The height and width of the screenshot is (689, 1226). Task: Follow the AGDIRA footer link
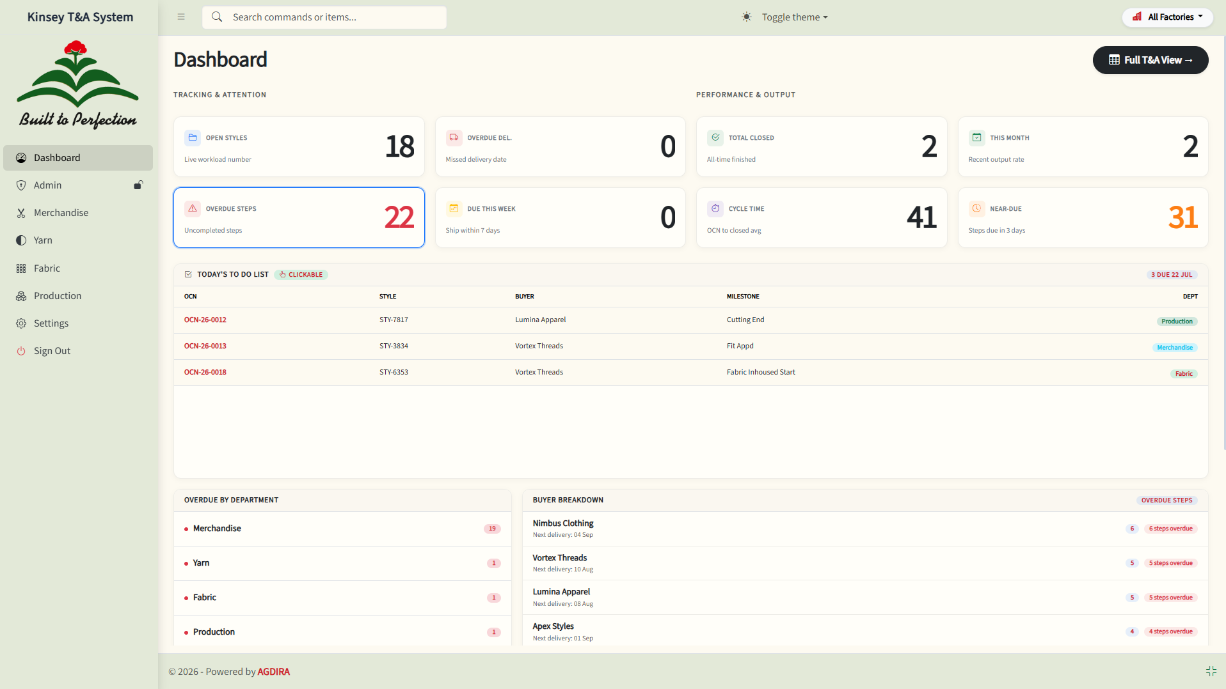273,672
